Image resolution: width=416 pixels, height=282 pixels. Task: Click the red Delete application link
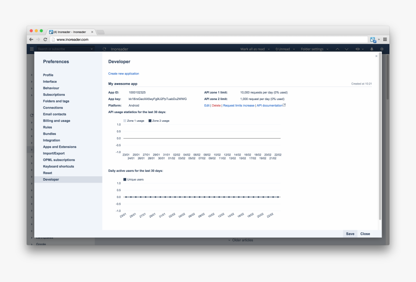point(216,105)
